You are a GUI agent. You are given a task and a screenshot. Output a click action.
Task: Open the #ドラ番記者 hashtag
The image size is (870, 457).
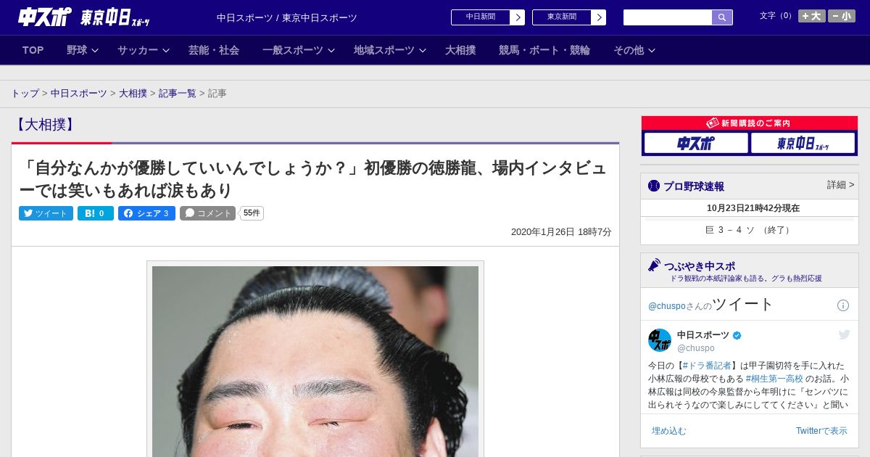[x=707, y=366]
